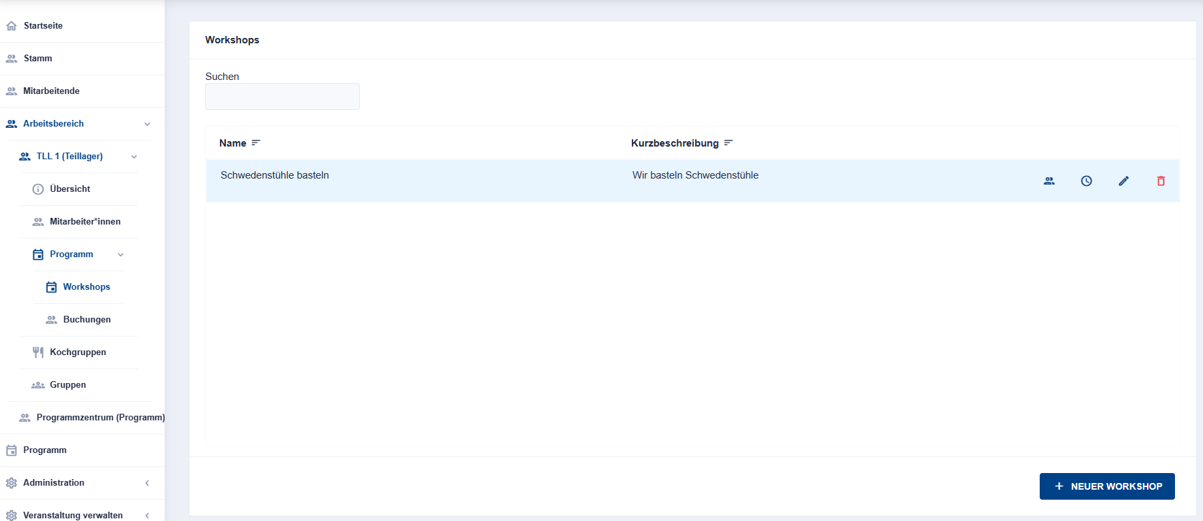
Task: Click the Stamm people icon
Action: 11,59
